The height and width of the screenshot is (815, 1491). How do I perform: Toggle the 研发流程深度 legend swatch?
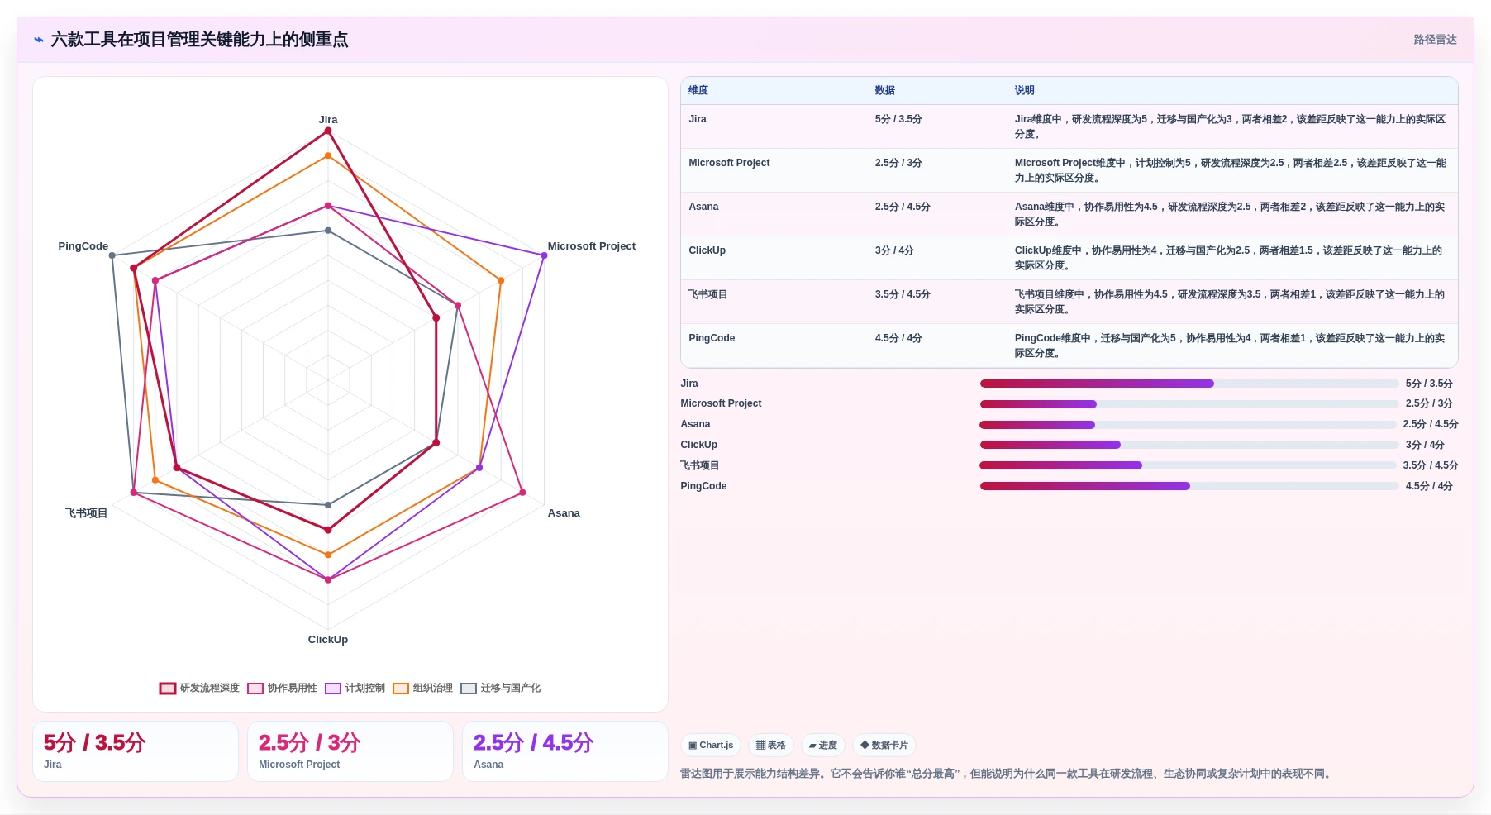168,689
